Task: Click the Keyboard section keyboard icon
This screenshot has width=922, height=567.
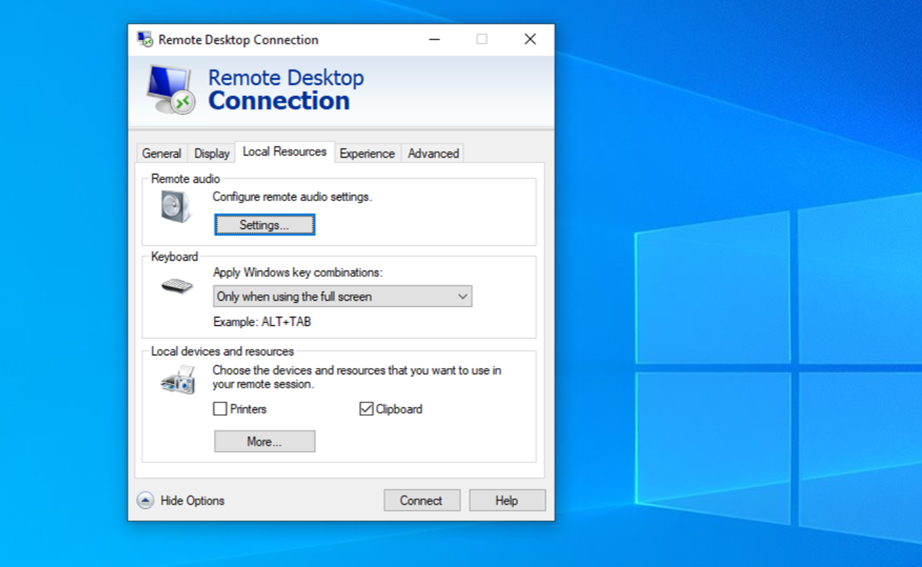Action: click(177, 286)
